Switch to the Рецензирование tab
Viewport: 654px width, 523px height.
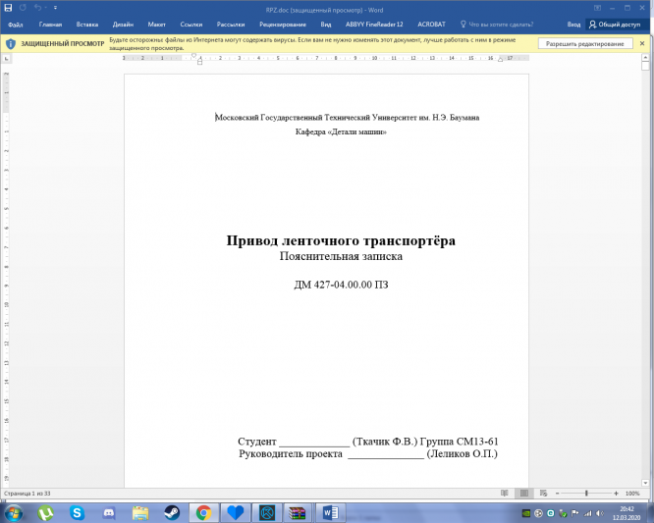pos(283,25)
